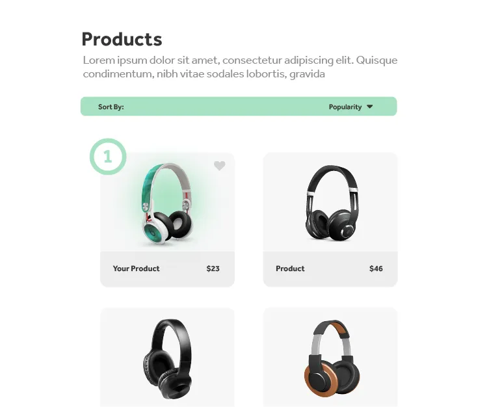Click the Lorem ipsum description paragraph
502x407 pixels.
pyautogui.click(x=240, y=67)
